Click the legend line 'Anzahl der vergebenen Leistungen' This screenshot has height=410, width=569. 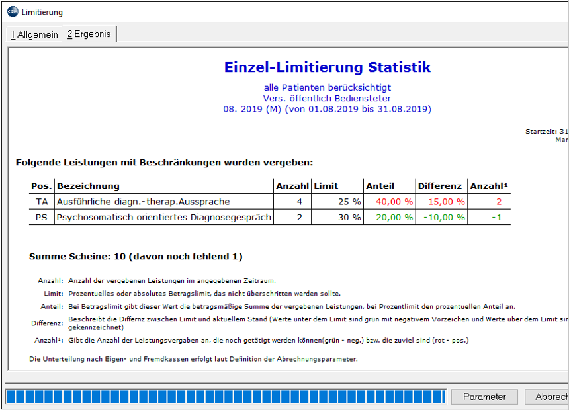coord(172,281)
